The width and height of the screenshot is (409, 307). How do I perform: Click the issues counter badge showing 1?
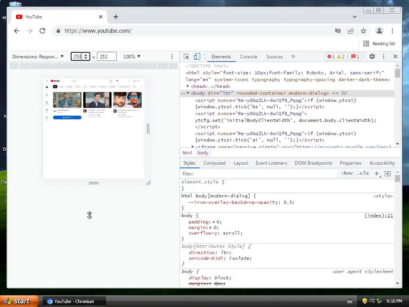[x=355, y=57]
